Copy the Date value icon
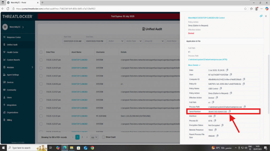The width and height of the screenshot is (270, 151). pos(227,70)
